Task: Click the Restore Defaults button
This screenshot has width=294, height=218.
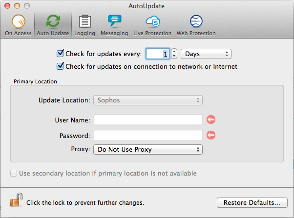Action: point(252,203)
